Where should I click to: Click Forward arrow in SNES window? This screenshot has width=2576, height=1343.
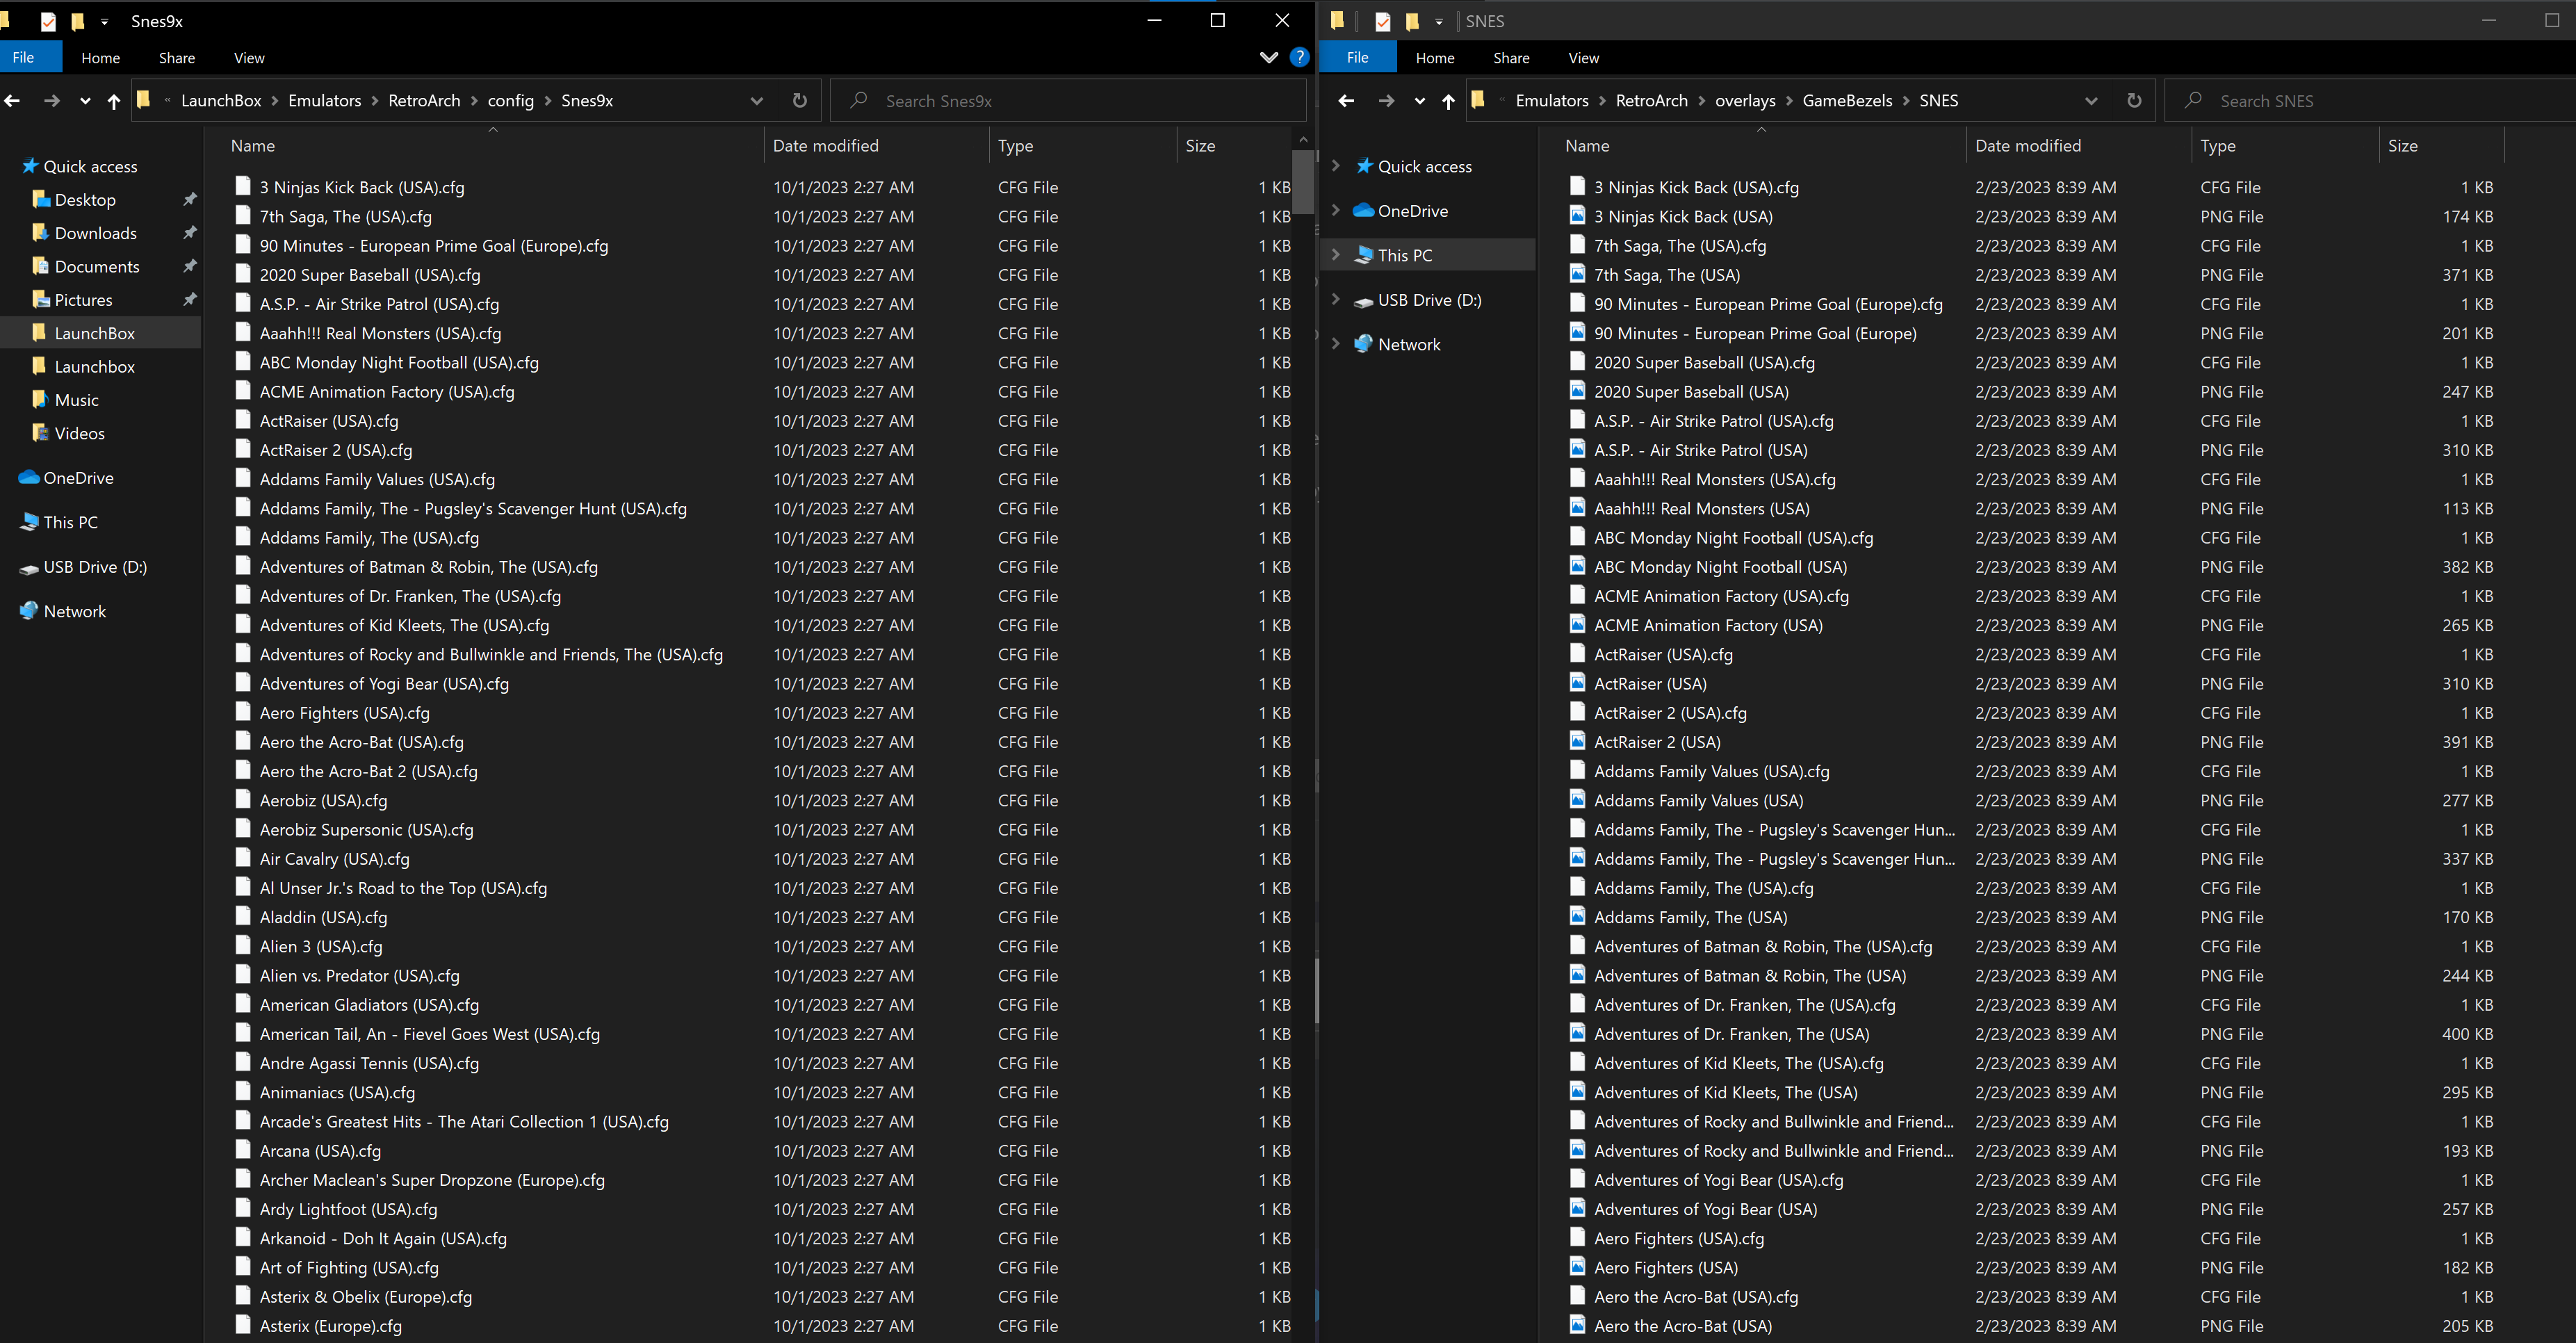1386,101
